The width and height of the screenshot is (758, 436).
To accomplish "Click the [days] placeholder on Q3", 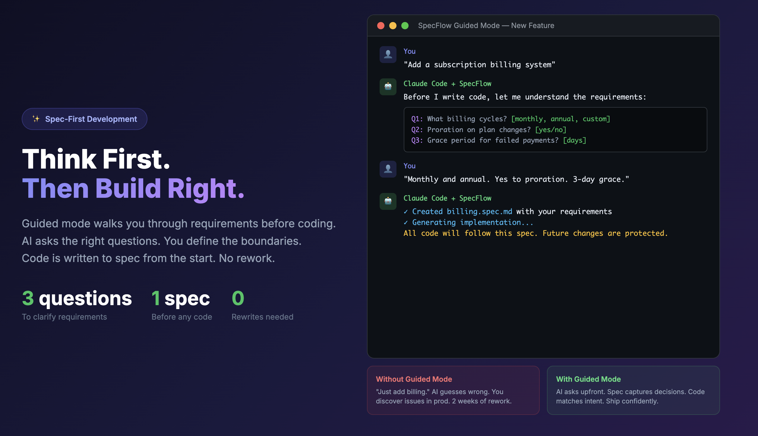I will [x=574, y=140].
